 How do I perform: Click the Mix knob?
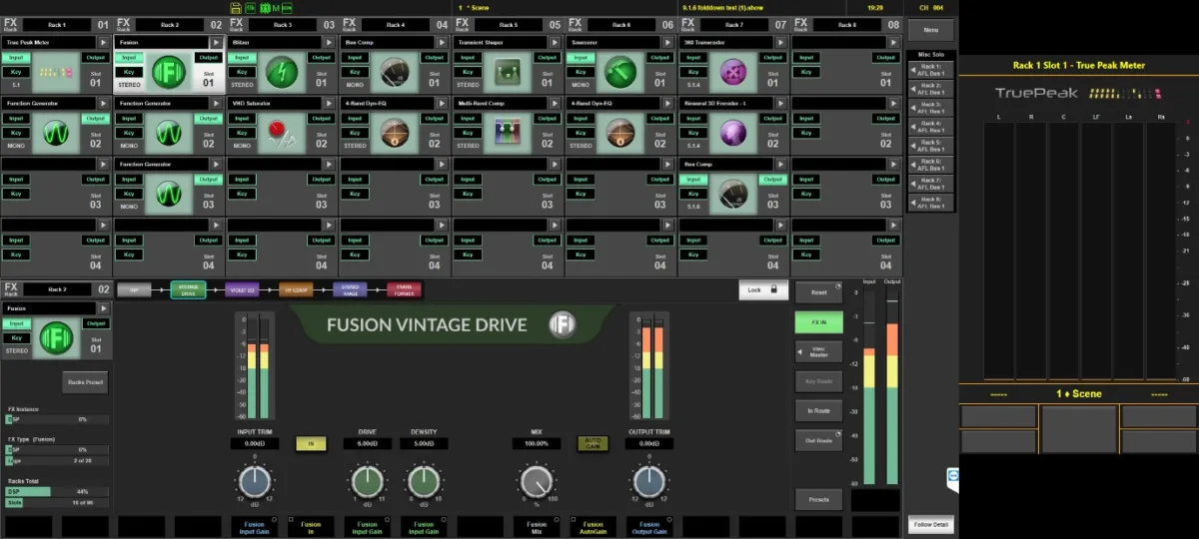pyautogui.click(x=536, y=482)
